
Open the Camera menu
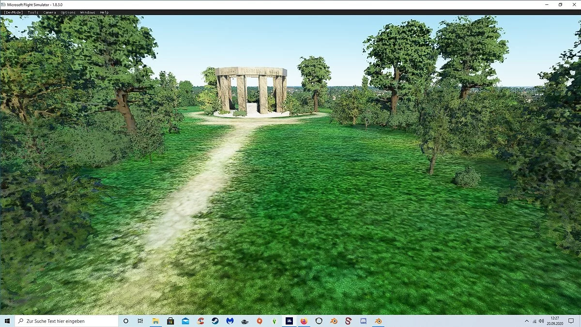[49, 12]
